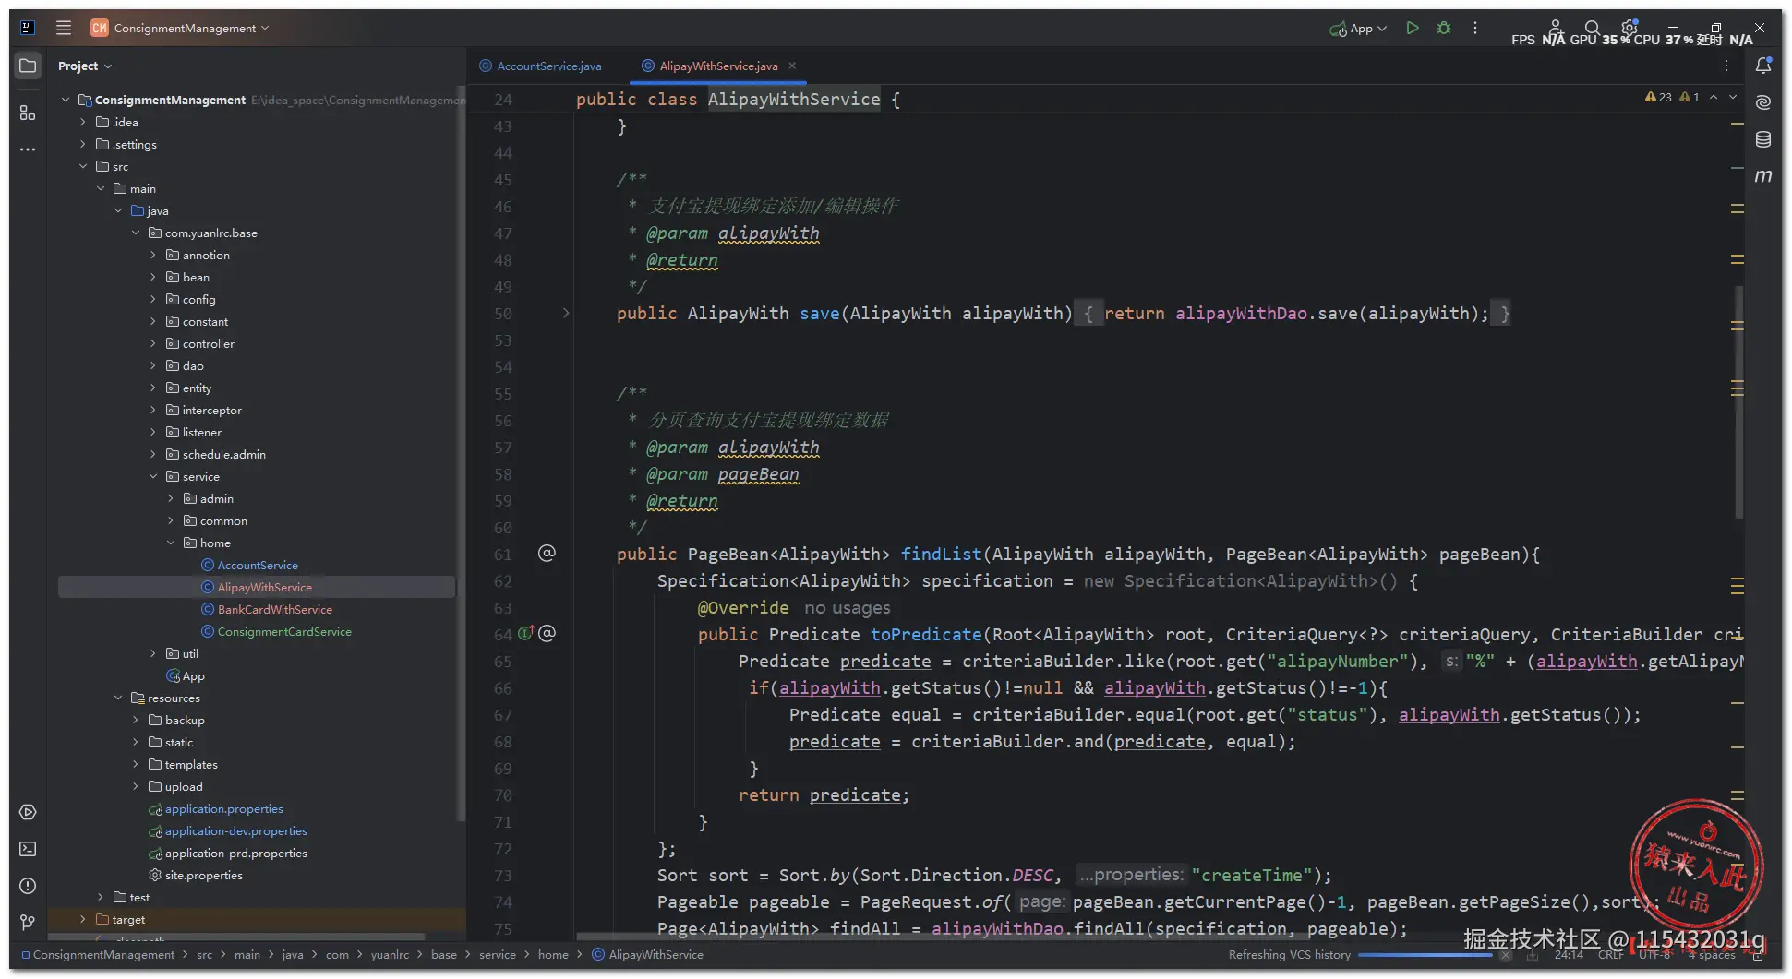This screenshot has width=1792, height=979.
Task: Click the AlipayWithService breadcrumb
Action: click(647, 954)
